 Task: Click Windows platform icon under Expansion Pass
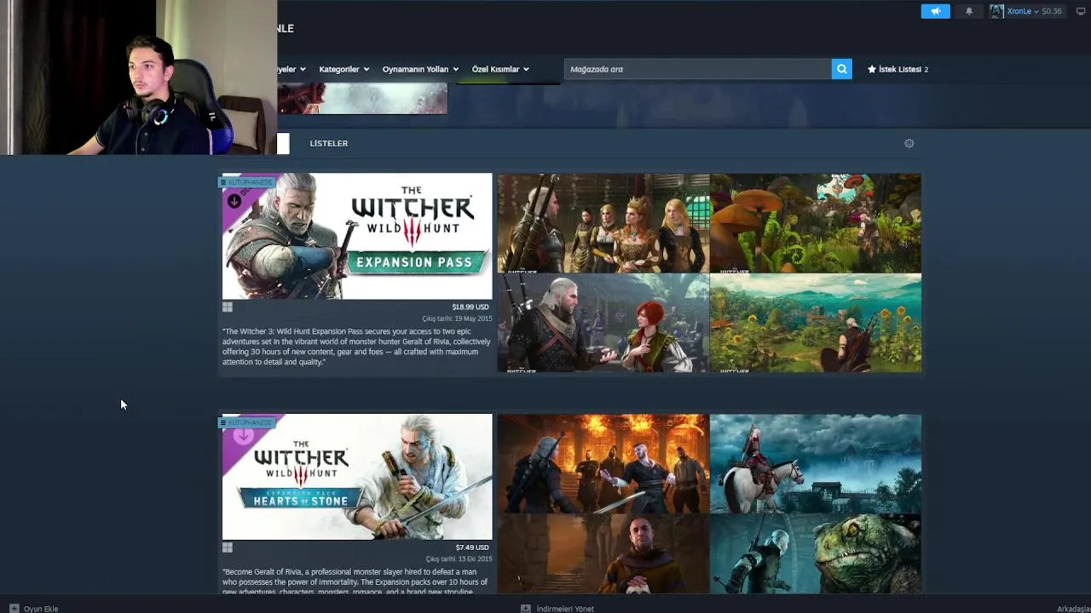[x=228, y=306]
